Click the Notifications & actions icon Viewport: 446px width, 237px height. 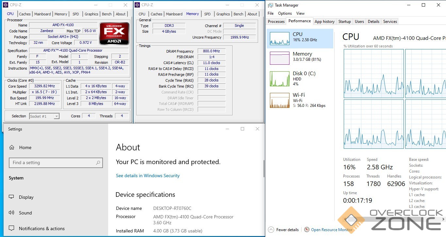[11, 229]
